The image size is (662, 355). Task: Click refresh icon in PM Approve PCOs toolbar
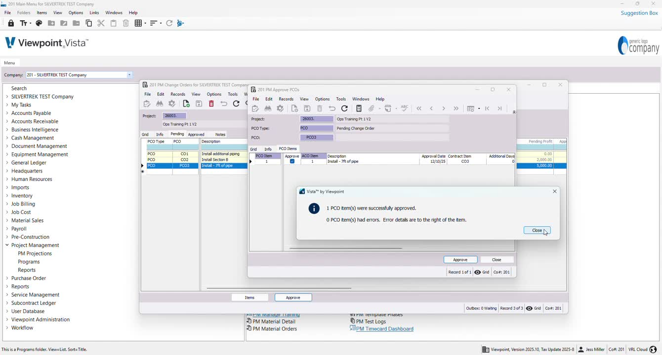point(345,108)
